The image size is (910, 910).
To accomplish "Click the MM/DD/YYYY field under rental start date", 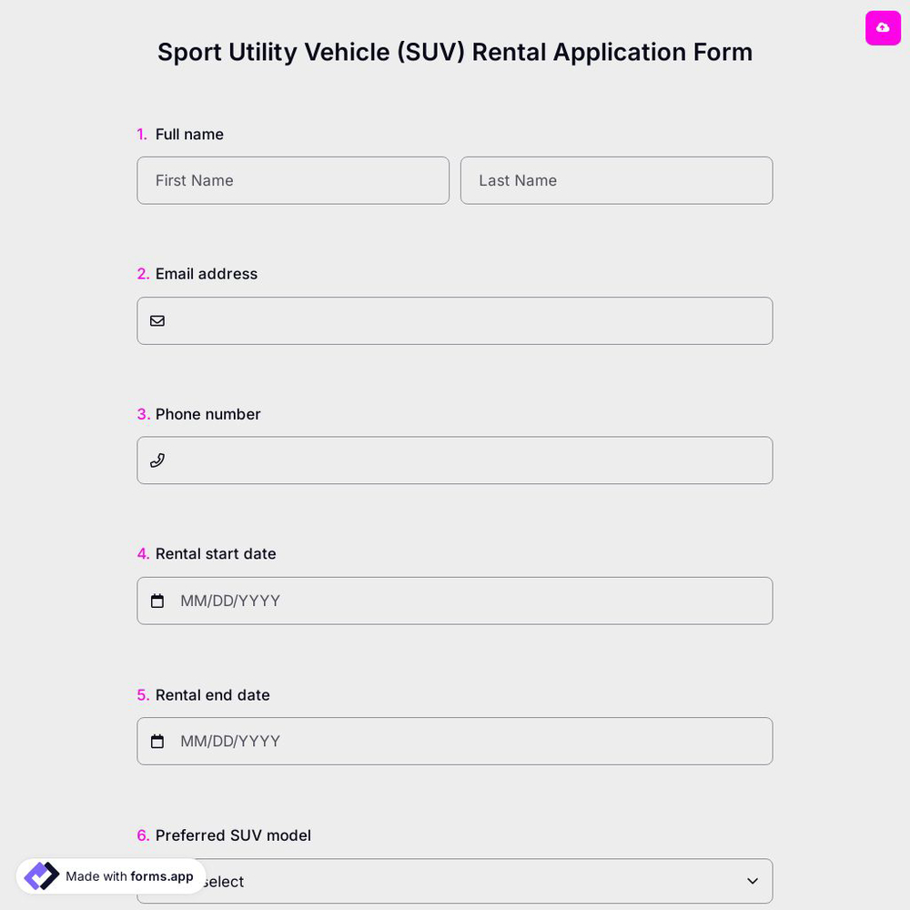I will pyautogui.click(x=455, y=601).
